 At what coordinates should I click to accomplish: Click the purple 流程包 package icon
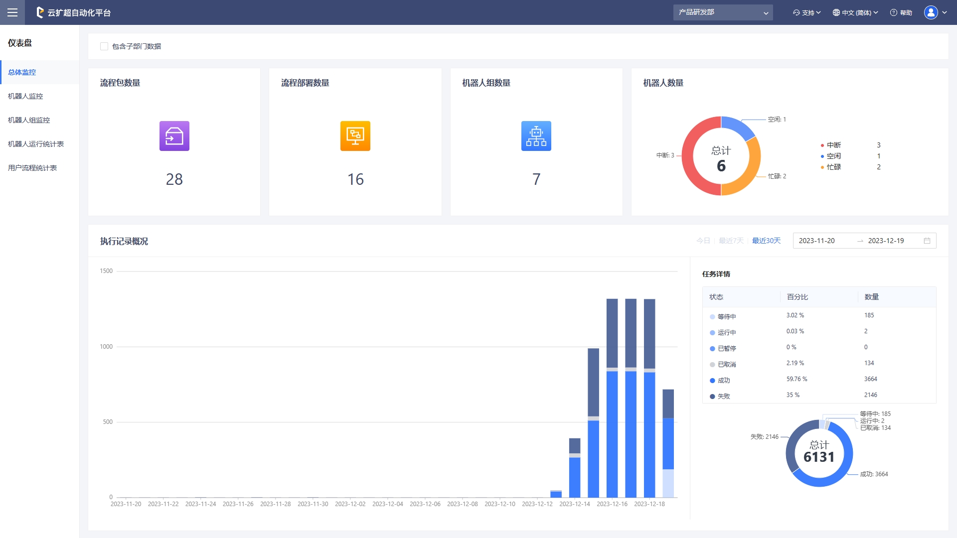click(x=174, y=136)
